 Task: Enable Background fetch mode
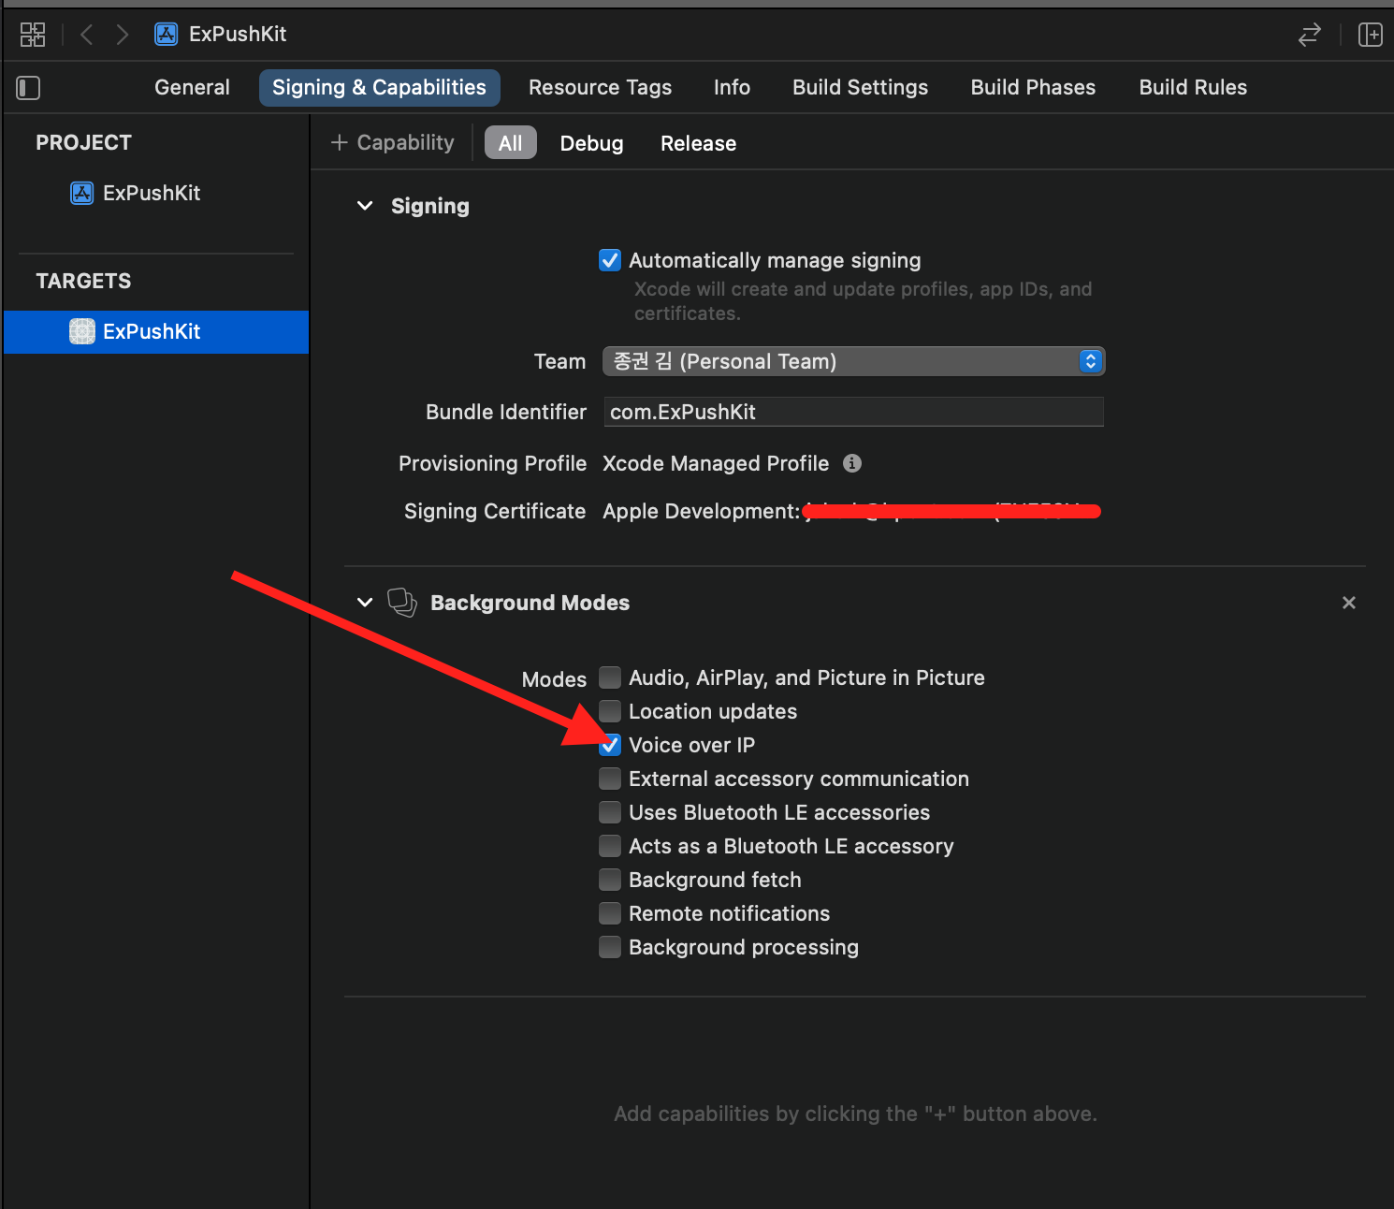pos(610,880)
